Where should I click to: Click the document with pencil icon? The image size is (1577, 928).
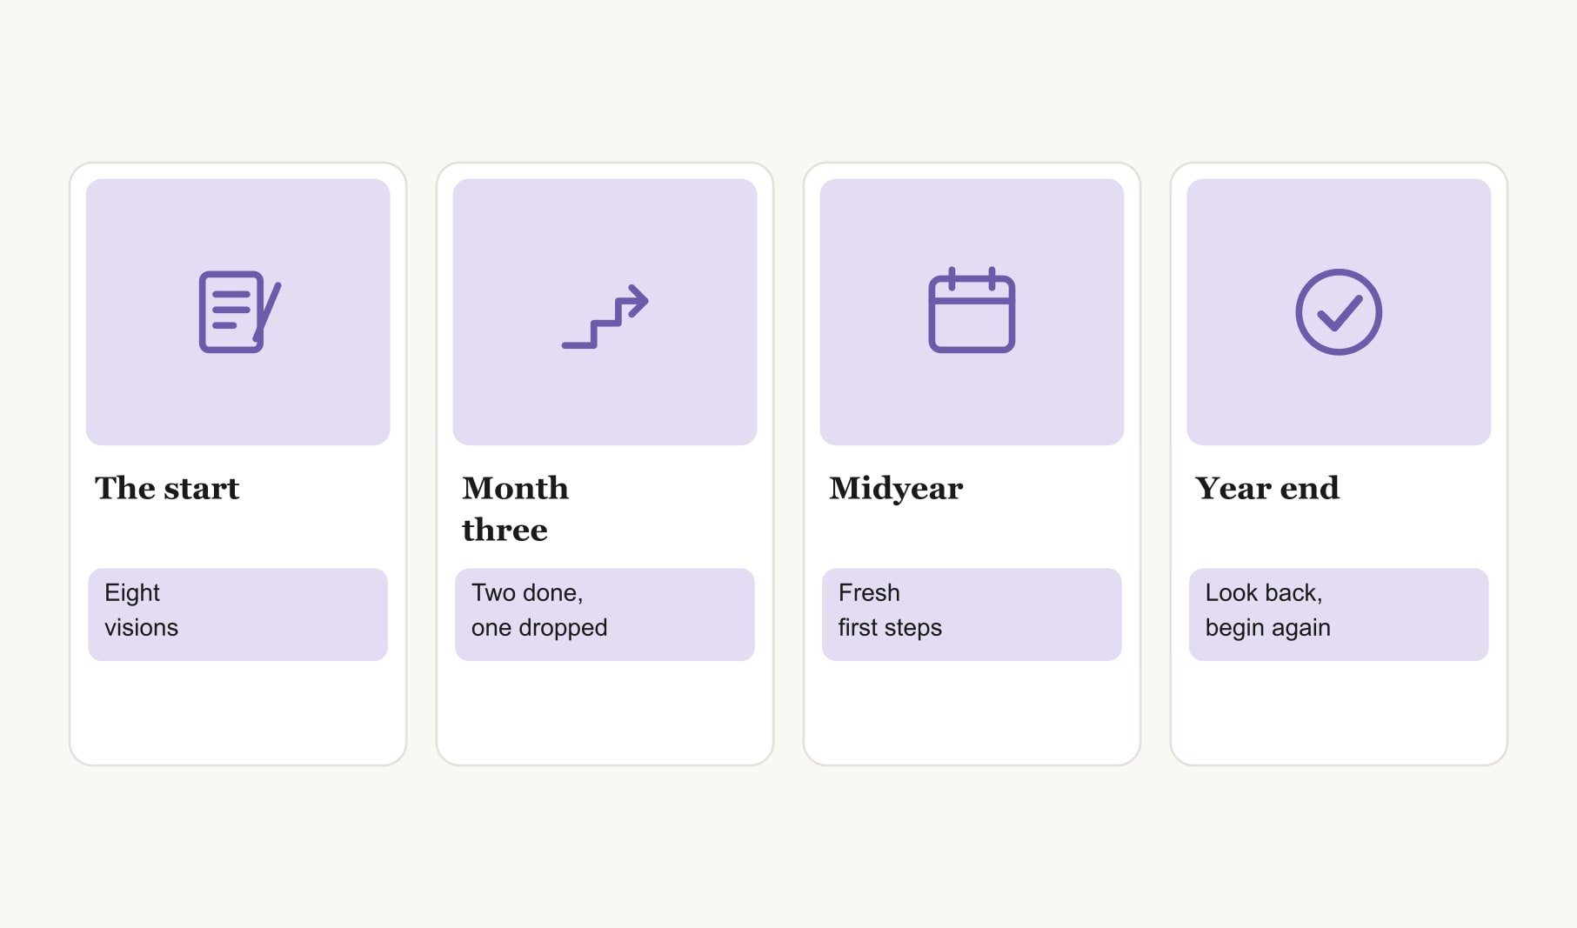(x=239, y=311)
